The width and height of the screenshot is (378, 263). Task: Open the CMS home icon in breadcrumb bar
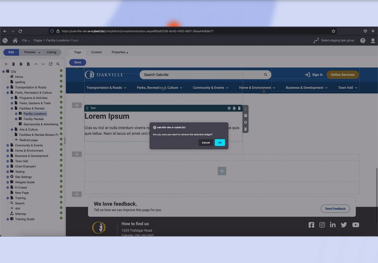pyautogui.click(x=15, y=41)
